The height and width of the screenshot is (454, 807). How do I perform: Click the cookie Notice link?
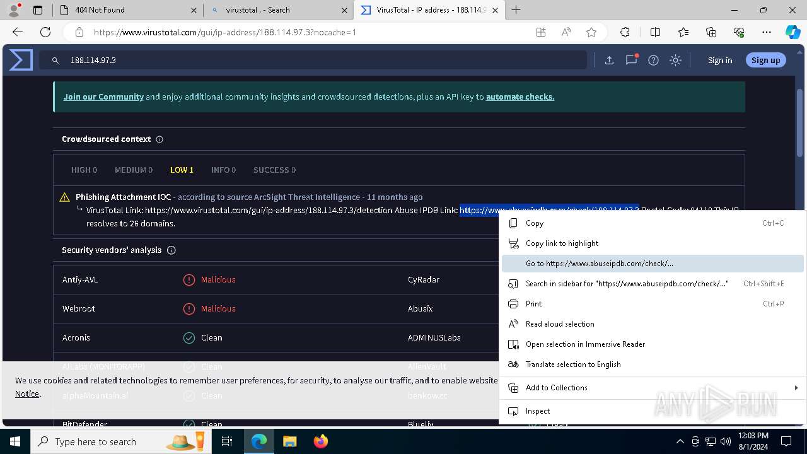click(27, 393)
